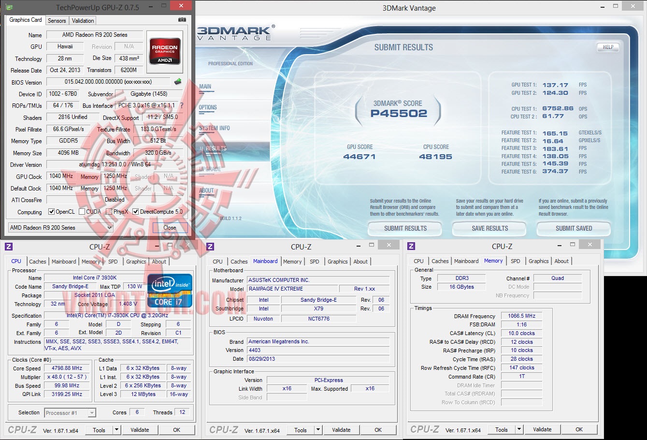Open the SPD tab in CPU-Z Memory window
Viewport: 647px width, 440px height.
pos(516,261)
